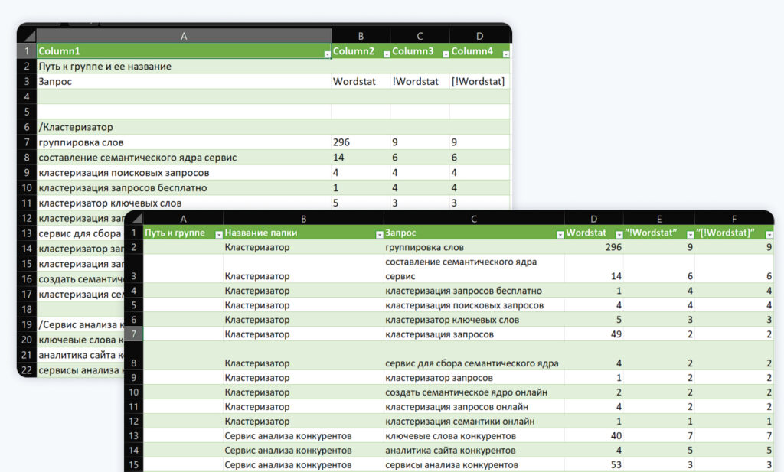Viewport: 784px width, 472px height.
Task: Open the Column3 filter dropdown
Action: pos(446,54)
